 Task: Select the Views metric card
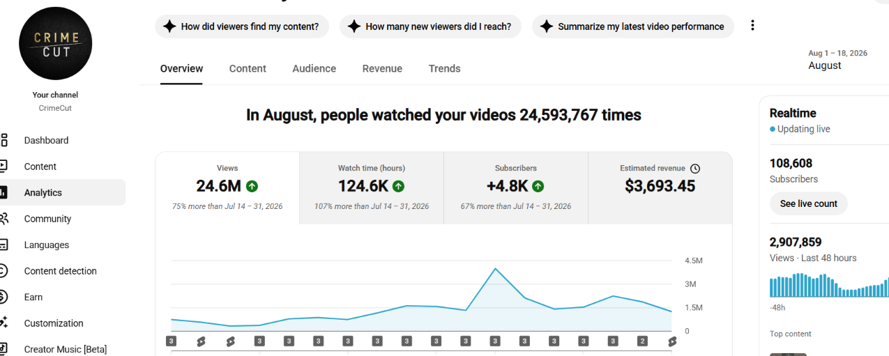(x=227, y=188)
